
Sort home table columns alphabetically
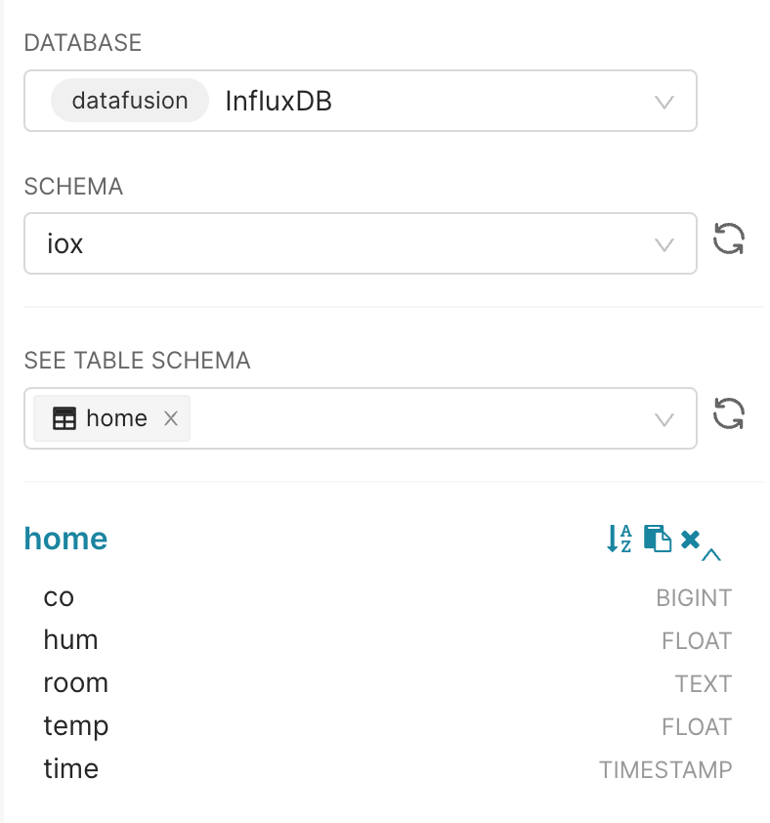(620, 539)
